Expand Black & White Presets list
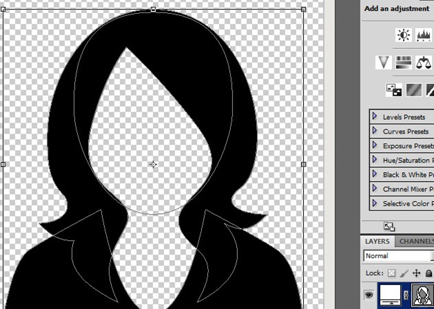434x309 pixels. pyautogui.click(x=375, y=174)
